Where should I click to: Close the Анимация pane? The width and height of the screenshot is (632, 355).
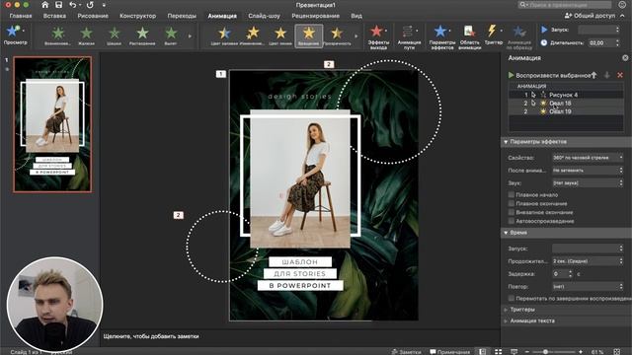click(625, 58)
